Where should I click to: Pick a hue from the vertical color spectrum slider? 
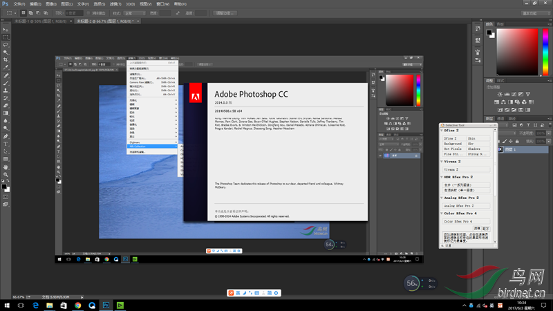point(544,50)
